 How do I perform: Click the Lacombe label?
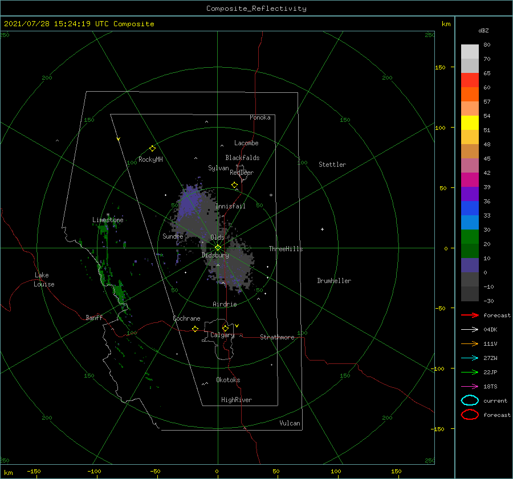pyautogui.click(x=246, y=143)
